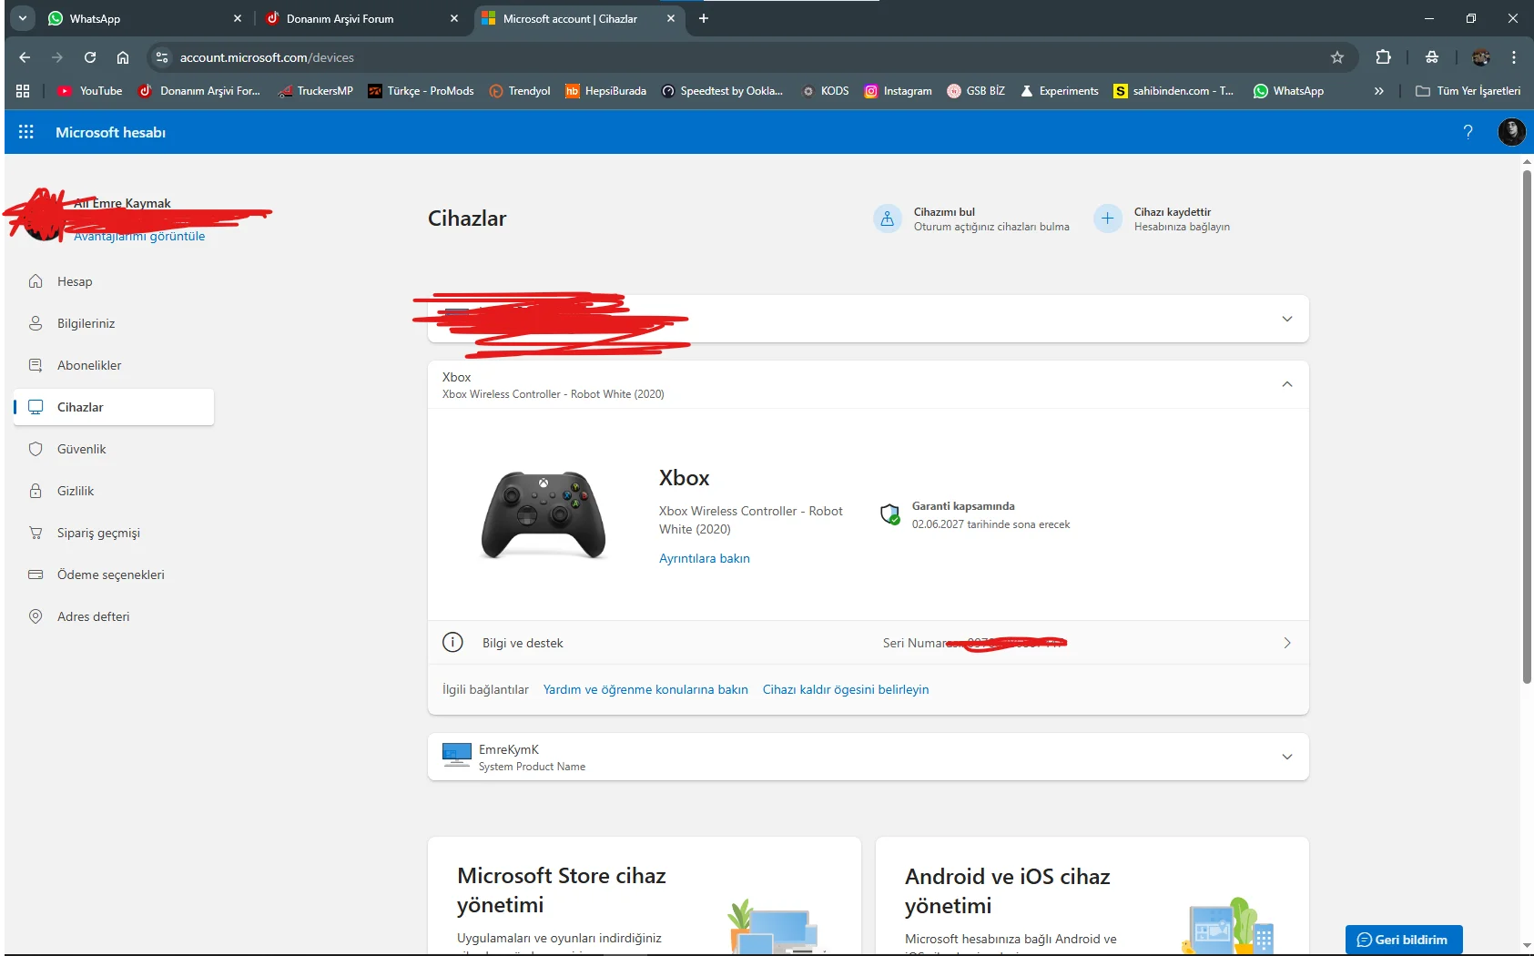The height and width of the screenshot is (956, 1534).
Task: Open the Chrome three-dot menu
Action: tap(1514, 57)
